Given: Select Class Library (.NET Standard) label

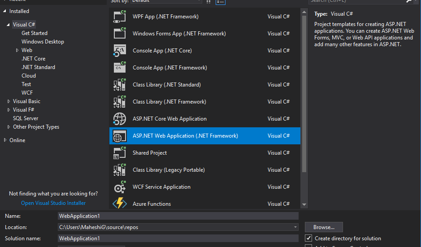Looking at the screenshot, I should pyautogui.click(x=167, y=85).
